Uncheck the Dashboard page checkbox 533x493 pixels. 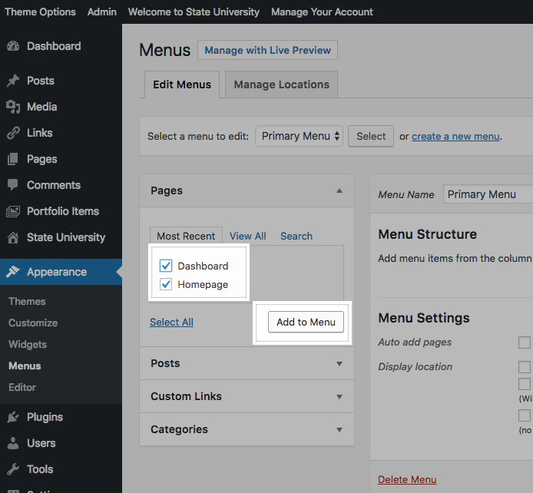[166, 266]
